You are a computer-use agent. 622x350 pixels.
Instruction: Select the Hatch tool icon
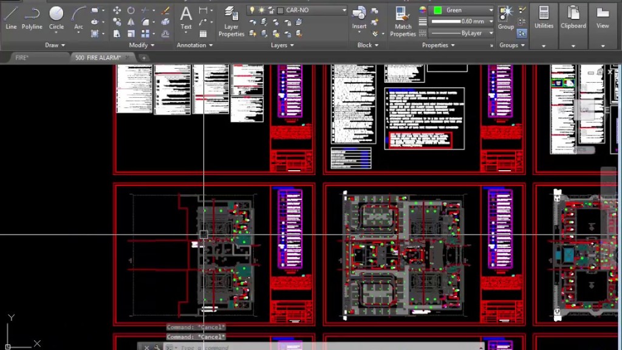tap(95, 34)
